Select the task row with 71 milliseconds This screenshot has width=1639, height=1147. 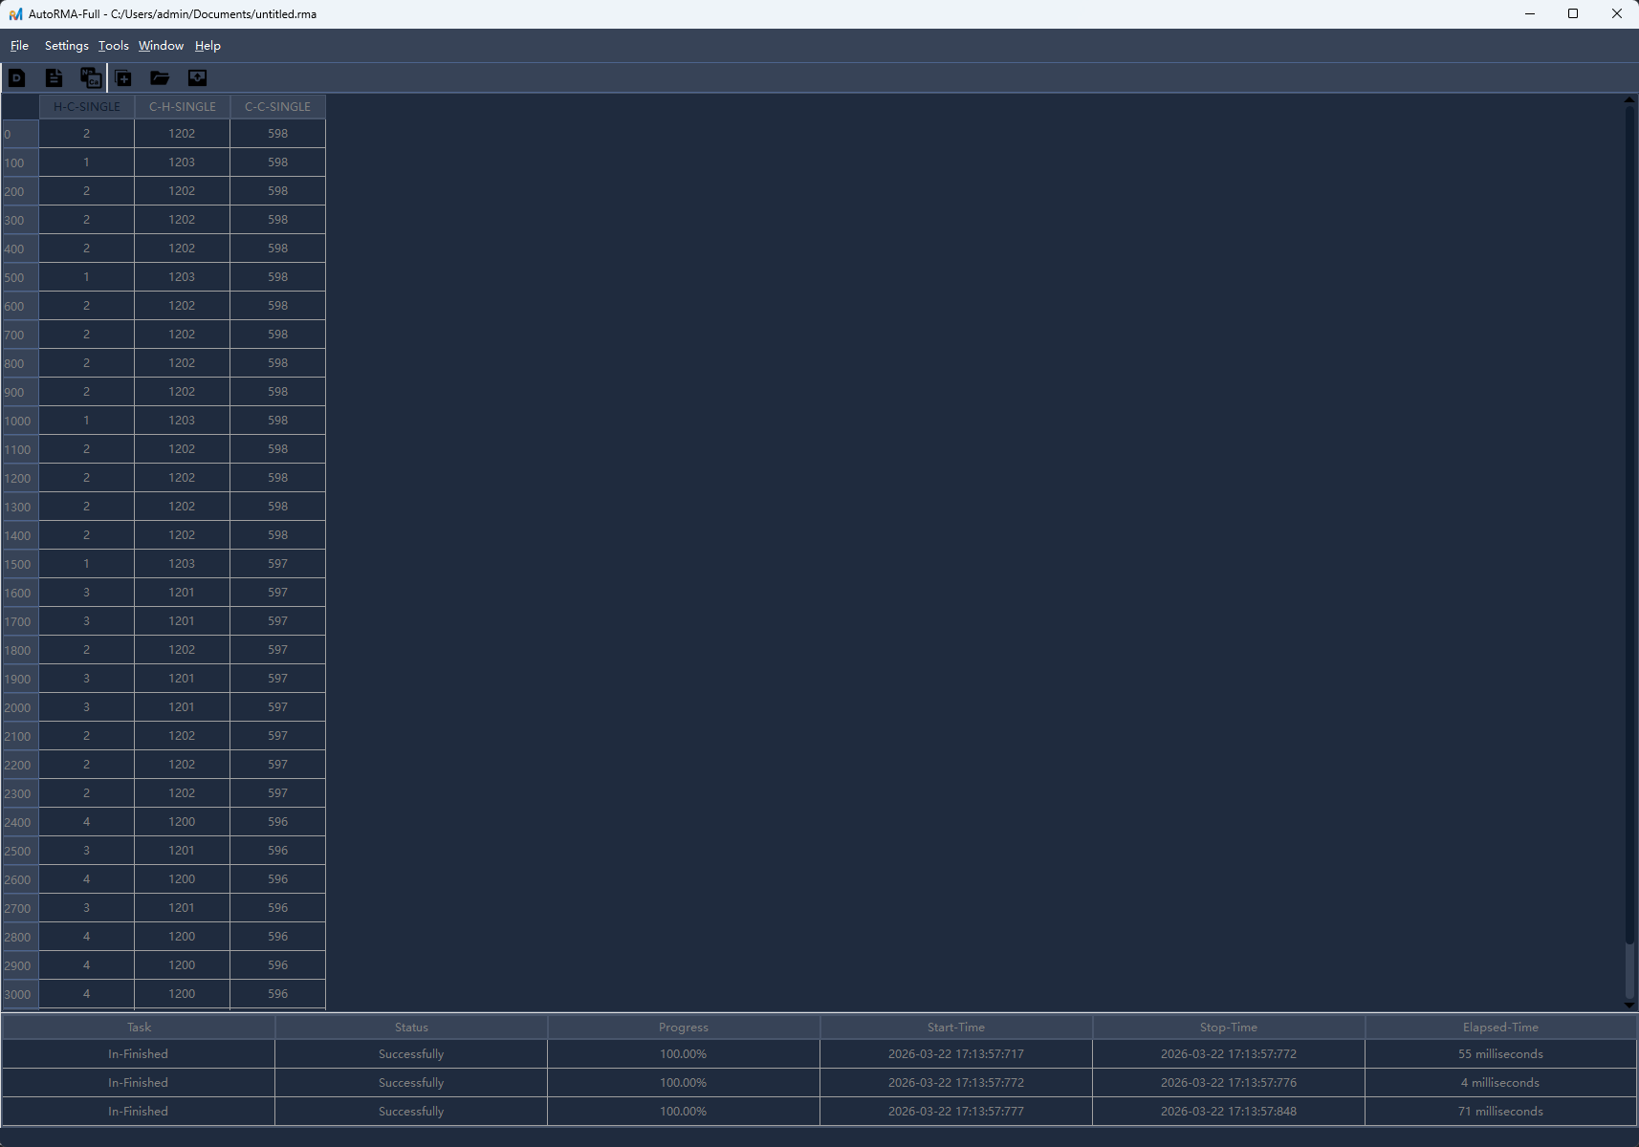[x=819, y=1112]
